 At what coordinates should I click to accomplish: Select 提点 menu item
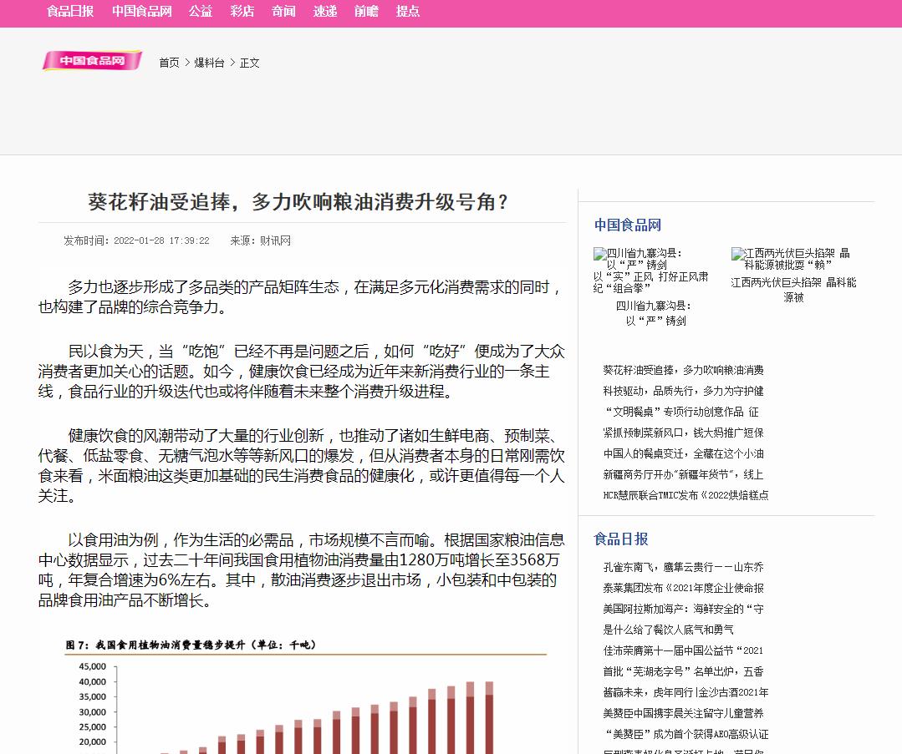click(x=408, y=11)
